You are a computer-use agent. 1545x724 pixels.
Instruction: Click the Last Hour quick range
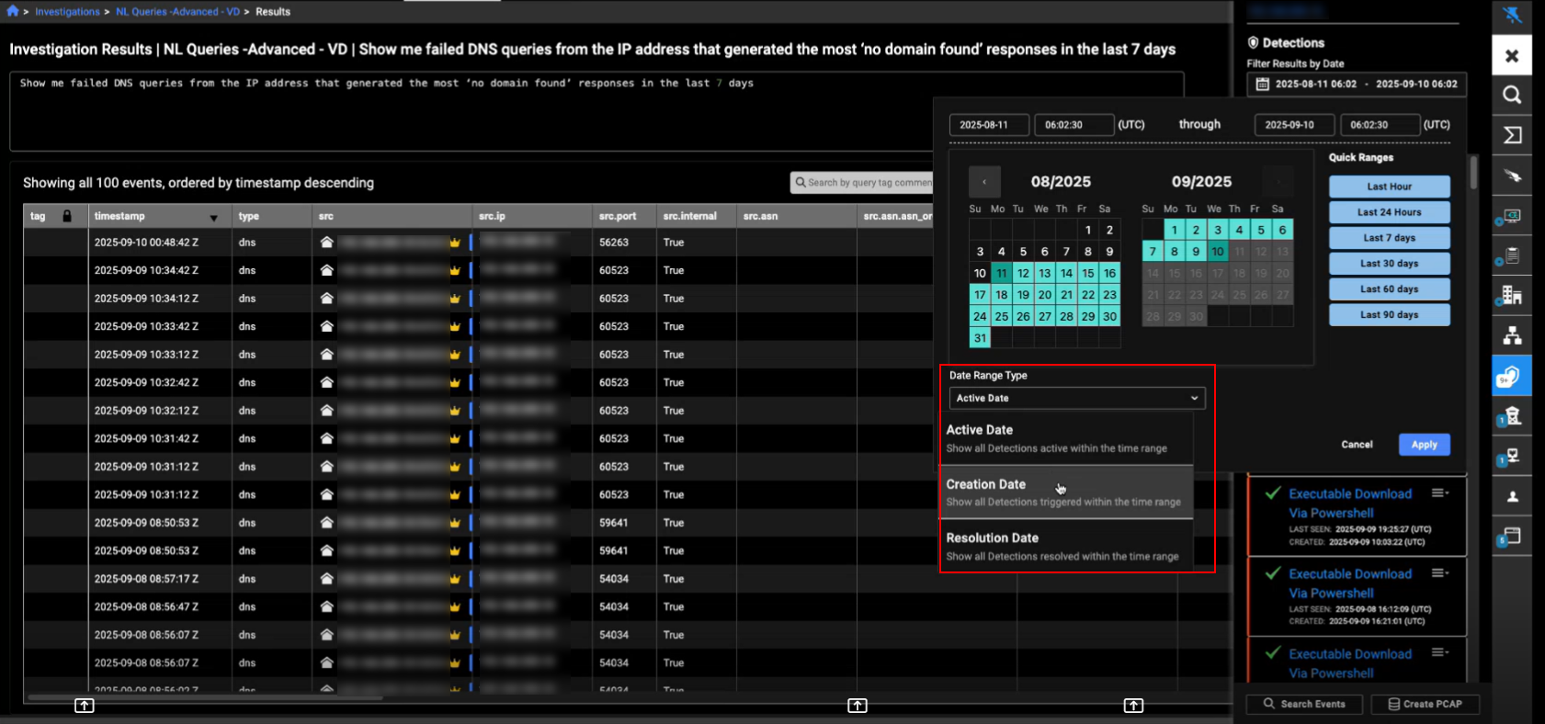(1389, 187)
